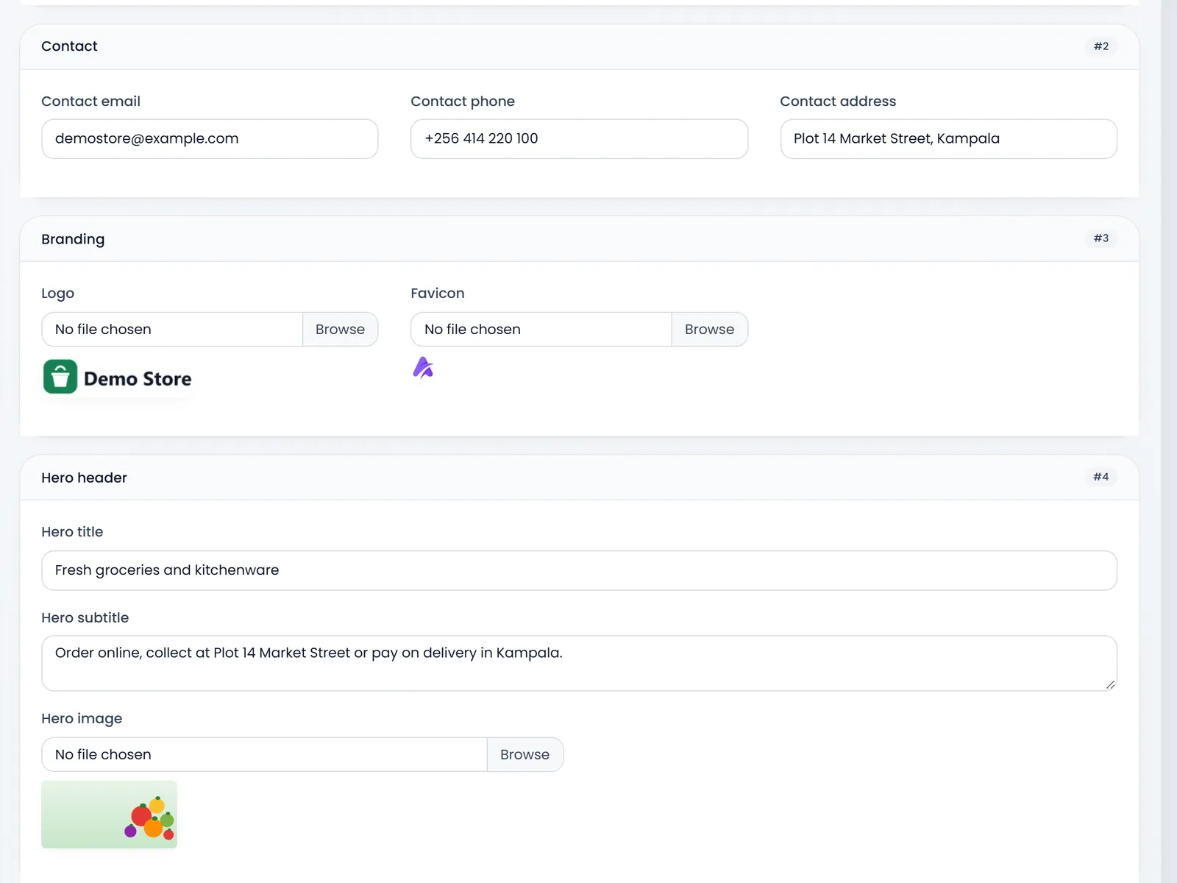The width and height of the screenshot is (1177, 883).
Task: Browse for a Hero image file
Action: pyautogui.click(x=525, y=755)
